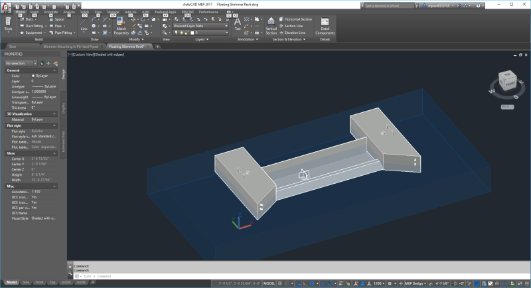Open the MEP Design workspace dropdown

416,283
